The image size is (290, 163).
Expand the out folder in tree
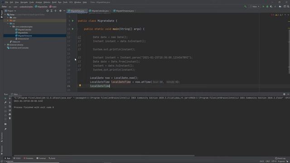pos(8,20)
